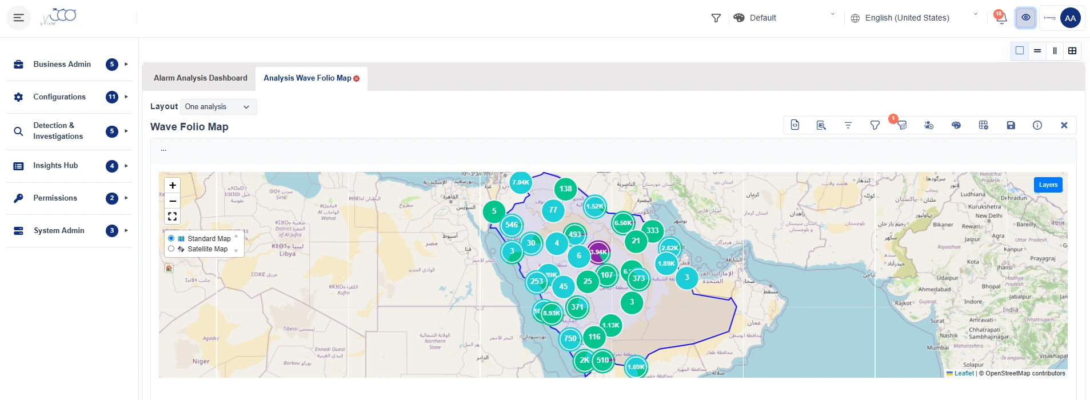Toggle fullscreen on the map
Screen dimensions: 1090x400
173,216
